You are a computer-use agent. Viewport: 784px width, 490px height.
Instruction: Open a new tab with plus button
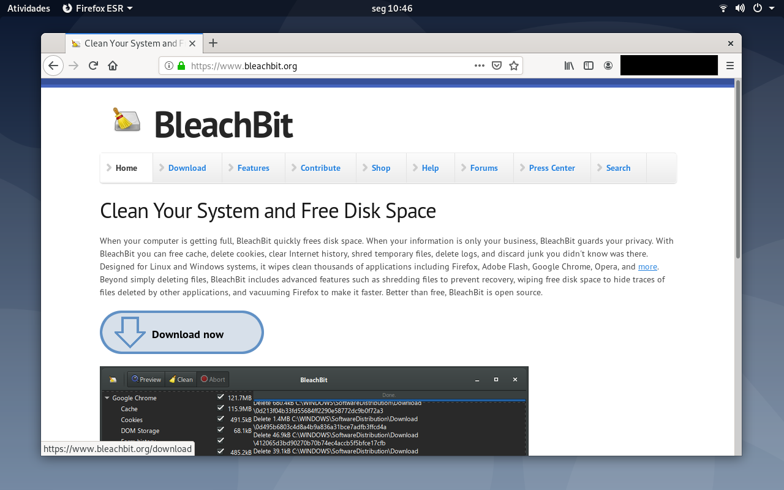(x=213, y=43)
